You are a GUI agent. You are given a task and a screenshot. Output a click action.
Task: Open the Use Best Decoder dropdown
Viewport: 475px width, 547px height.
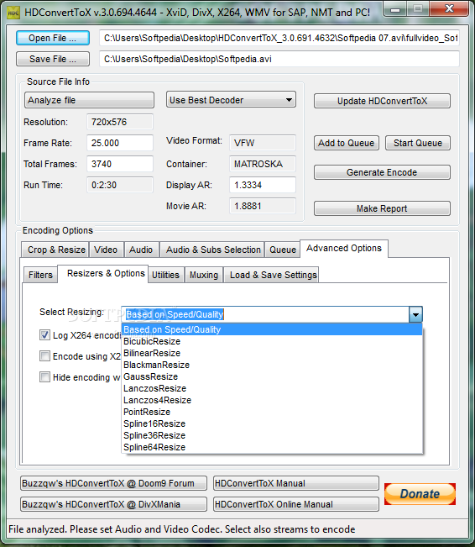pyautogui.click(x=231, y=100)
